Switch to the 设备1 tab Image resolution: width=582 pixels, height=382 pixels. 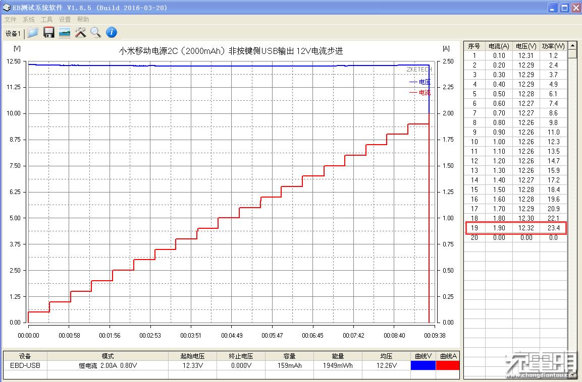click(x=12, y=33)
